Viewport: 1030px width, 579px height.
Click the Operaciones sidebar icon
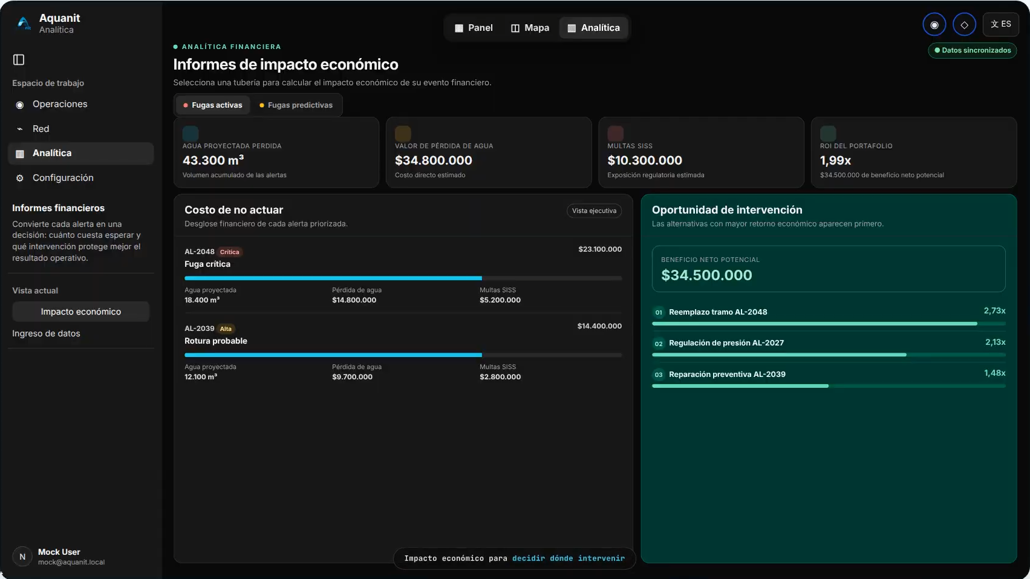pos(20,105)
